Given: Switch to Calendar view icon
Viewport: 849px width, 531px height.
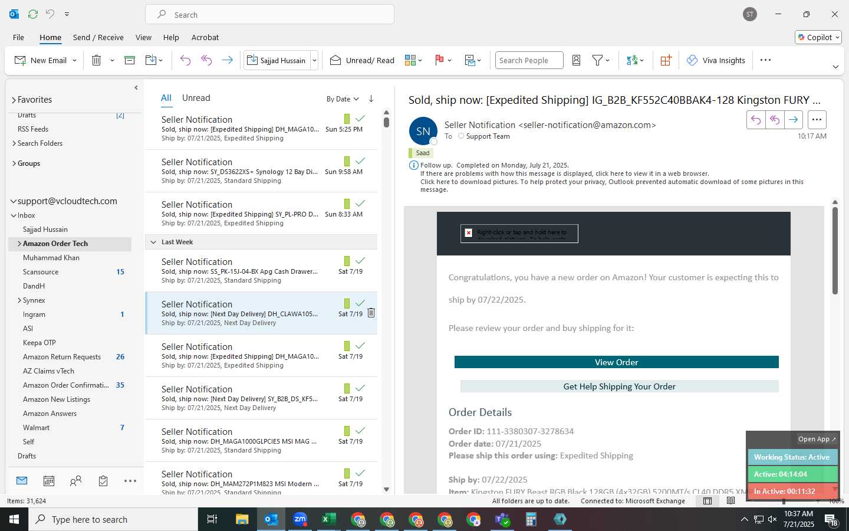Looking at the screenshot, I should [x=49, y=481].
